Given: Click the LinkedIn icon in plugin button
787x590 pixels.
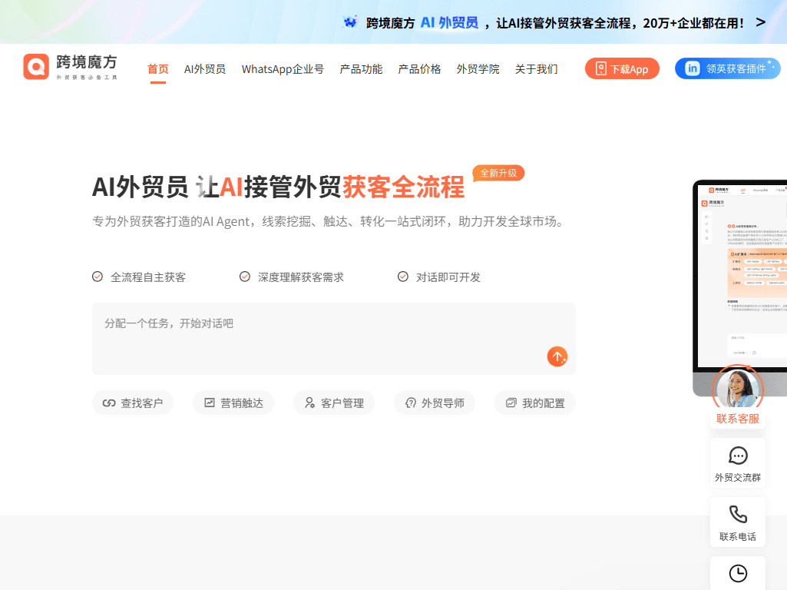Looking at the screenshot, I should (692, 69).
